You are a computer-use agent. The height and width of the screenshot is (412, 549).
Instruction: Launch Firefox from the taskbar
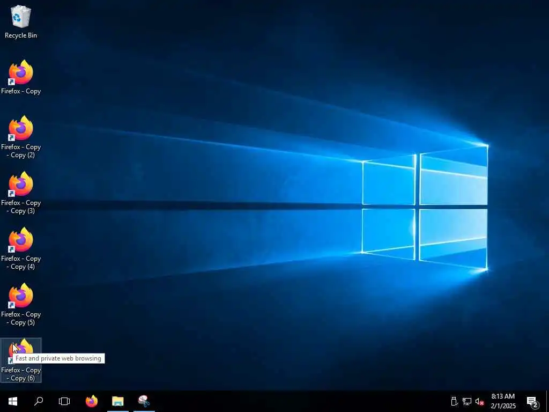click(x=92, y=401)
